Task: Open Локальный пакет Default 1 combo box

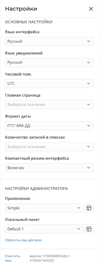Action: (44, 229)
